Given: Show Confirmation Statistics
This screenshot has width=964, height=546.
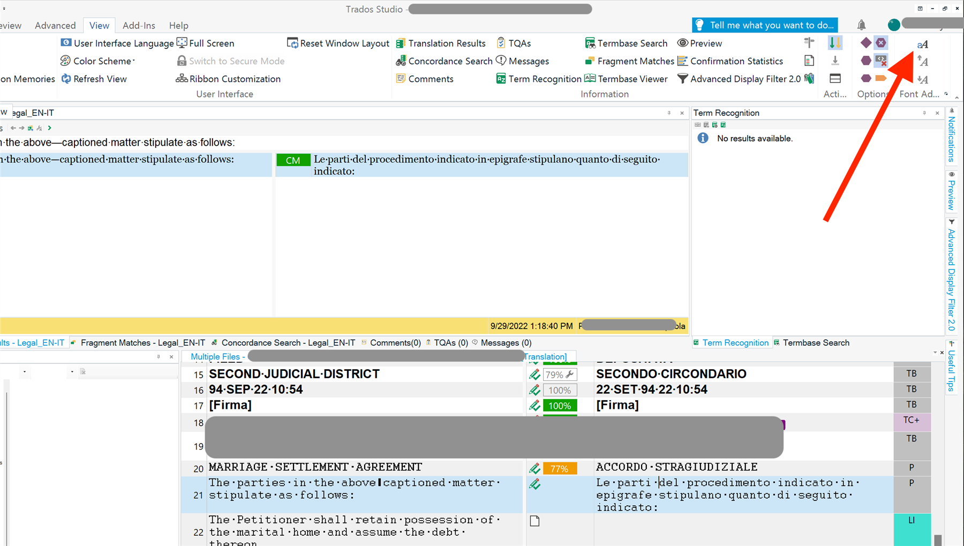Looking at the screenshot, I should click(730, 61).
